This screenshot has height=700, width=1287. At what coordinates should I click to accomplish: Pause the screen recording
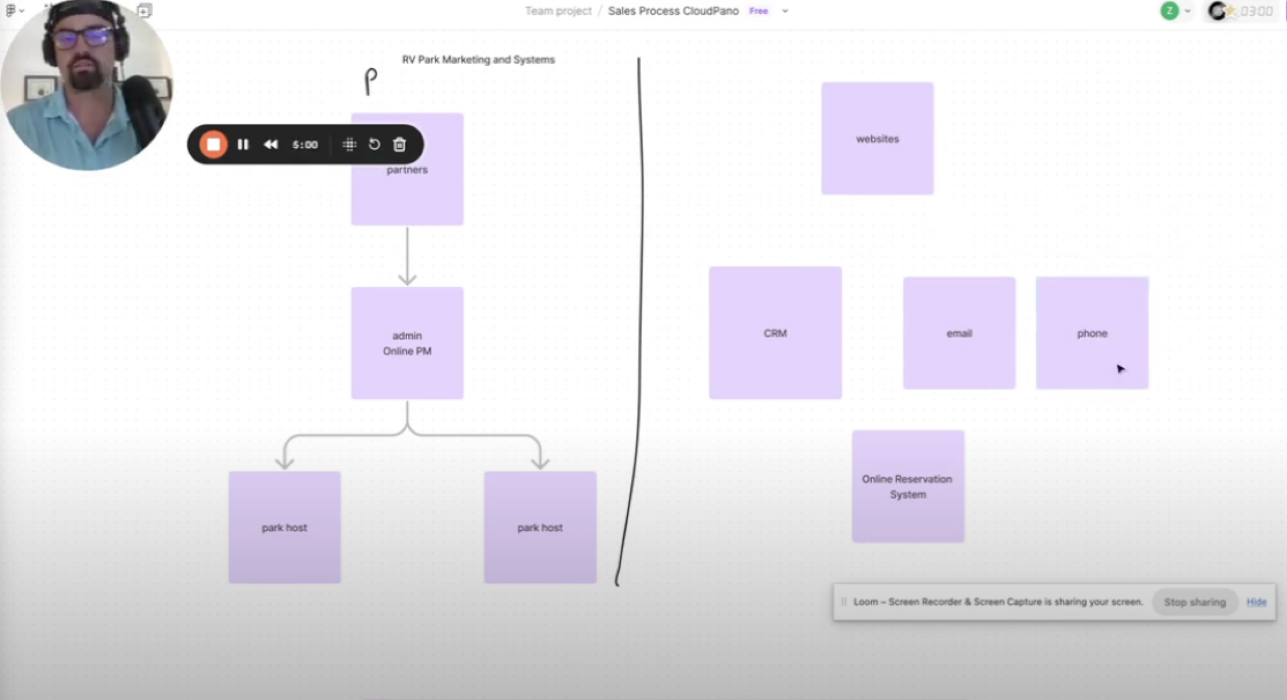tap(243, 145)
